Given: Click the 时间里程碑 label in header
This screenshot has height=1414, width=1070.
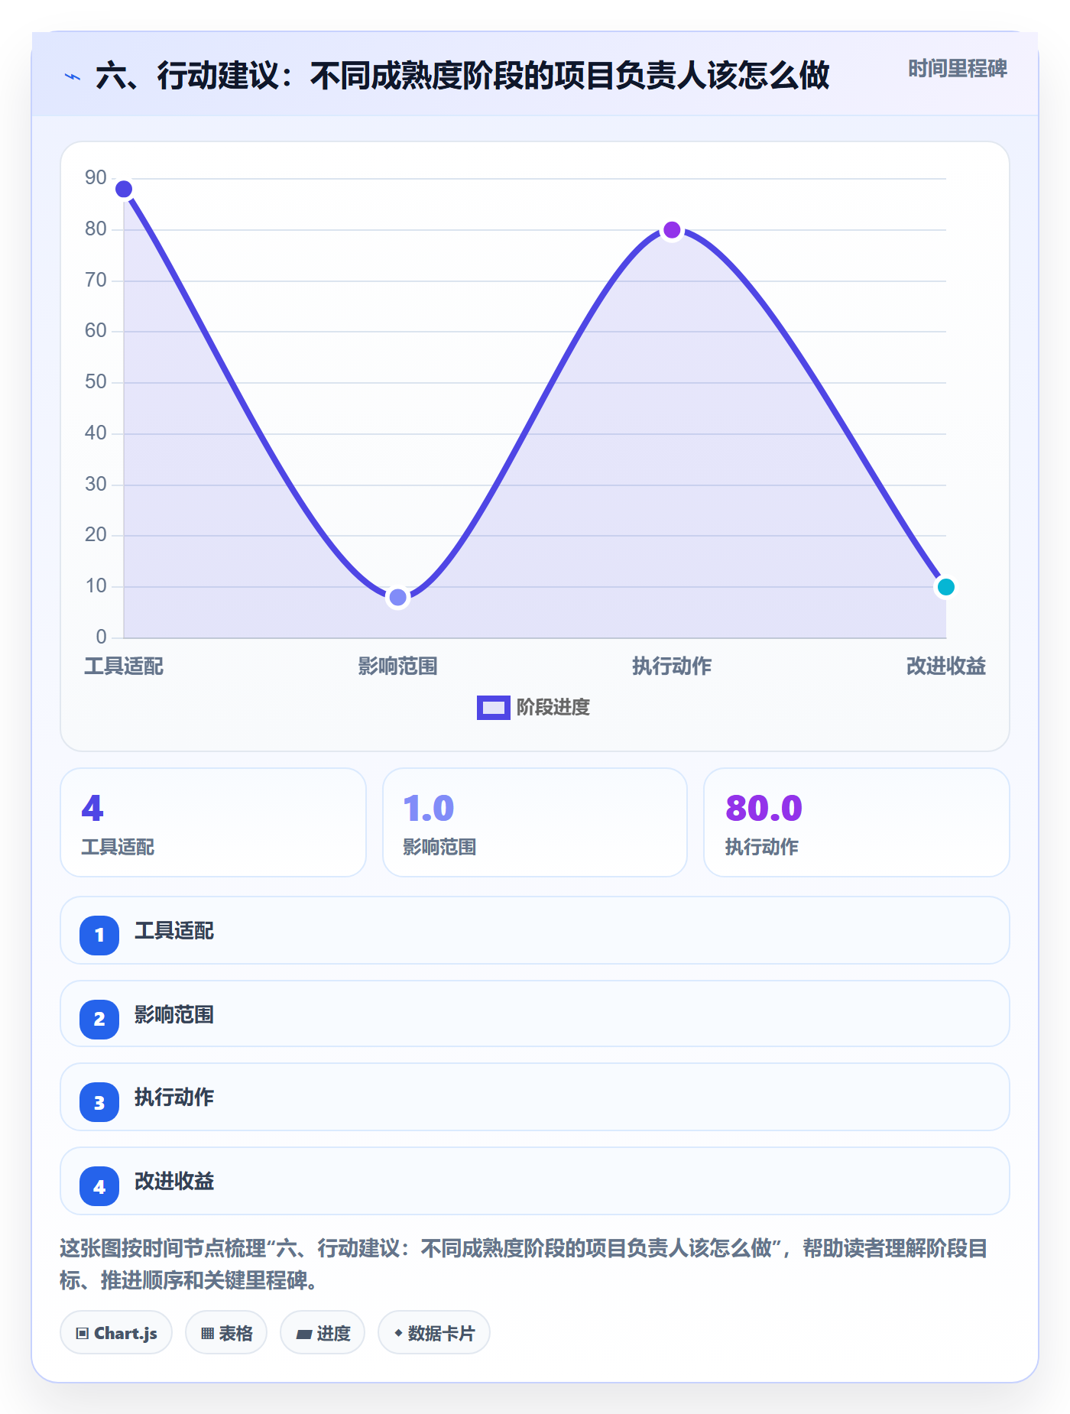Looking at the screenshot, I should coord(957,69).
